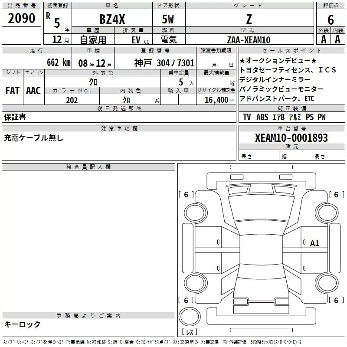The height and width of the screenshot is (347, 347).
Task: Click the exterior grade A under 外装
Action: 323,39
